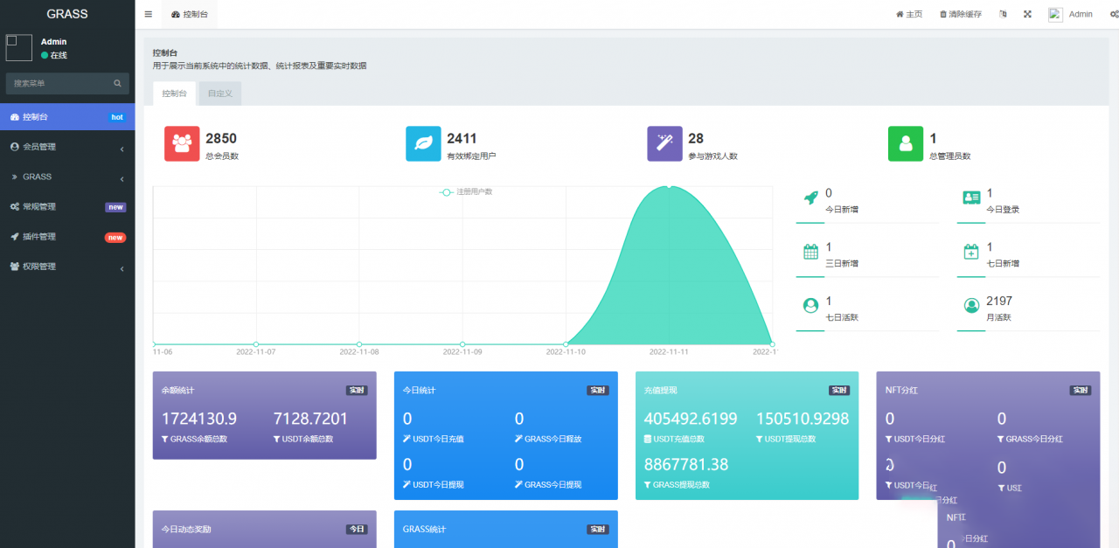Click the 清除缓存 clear cache button
1119x548 pixels.
coord(960,14)
